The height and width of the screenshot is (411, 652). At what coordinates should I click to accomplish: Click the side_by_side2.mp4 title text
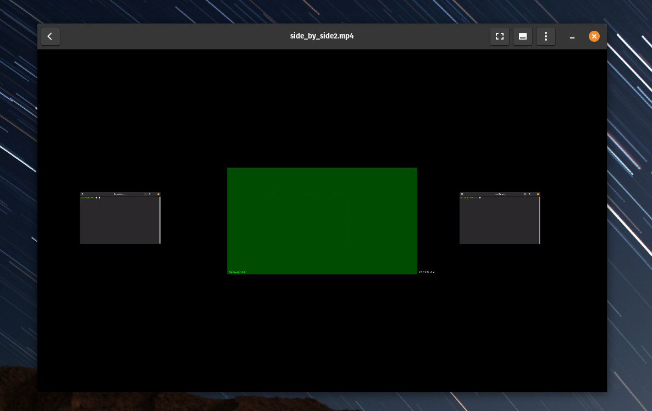tap(322, 36)
